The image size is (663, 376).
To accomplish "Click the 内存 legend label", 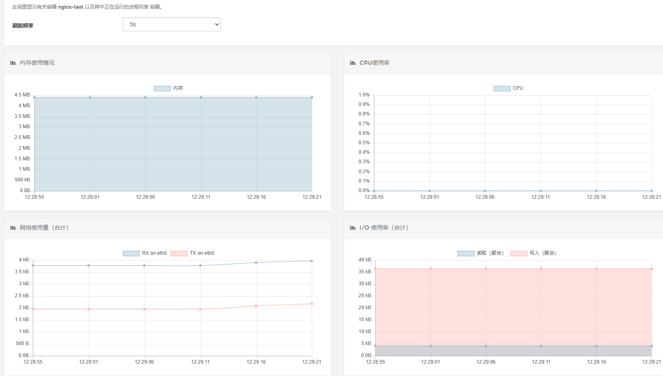I will pyautogui.click(x=178, y=88).
